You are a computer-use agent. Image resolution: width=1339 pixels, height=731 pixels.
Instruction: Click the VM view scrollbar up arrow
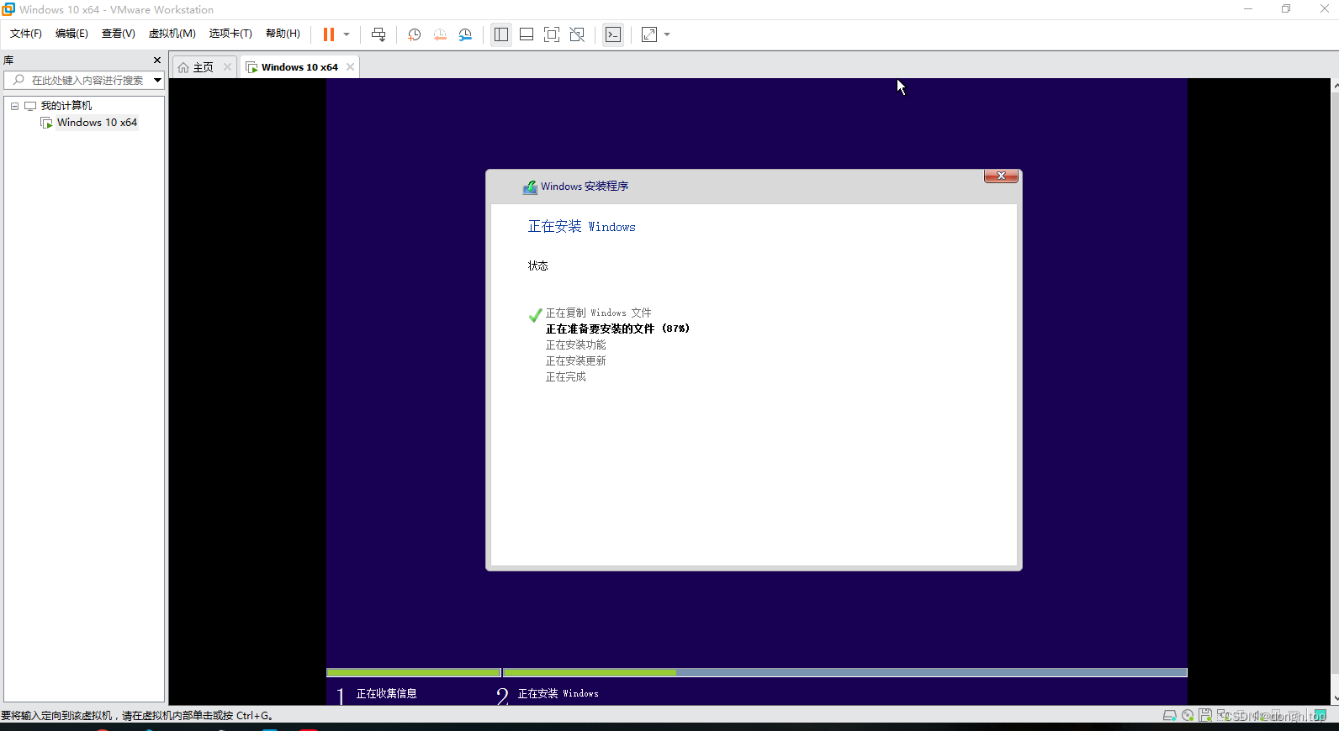pyautogui.click(x=1335, y=85)
